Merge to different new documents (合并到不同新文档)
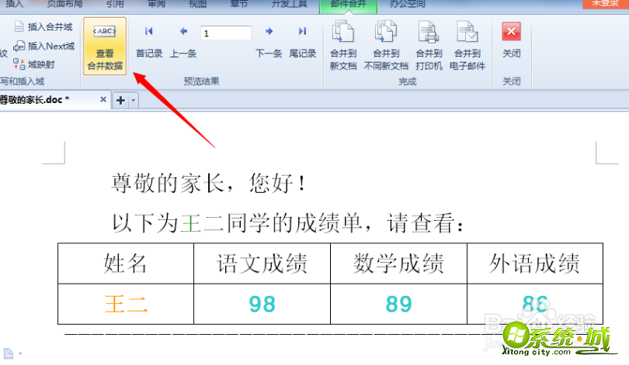Image resolution: width=629 pixels, height=365 pixels. (x=386, y=46)
